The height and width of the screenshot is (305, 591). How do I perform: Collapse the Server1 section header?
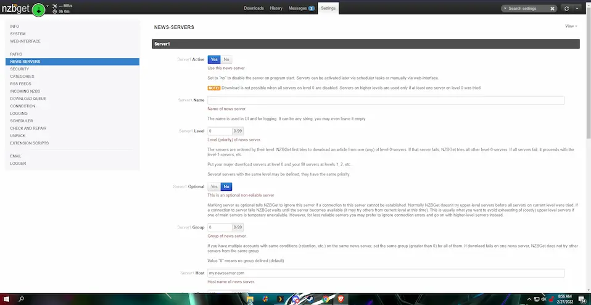pos(366,44)
